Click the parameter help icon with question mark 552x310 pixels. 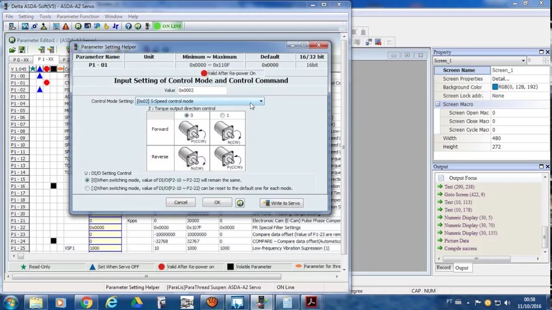tap(138, 26)
